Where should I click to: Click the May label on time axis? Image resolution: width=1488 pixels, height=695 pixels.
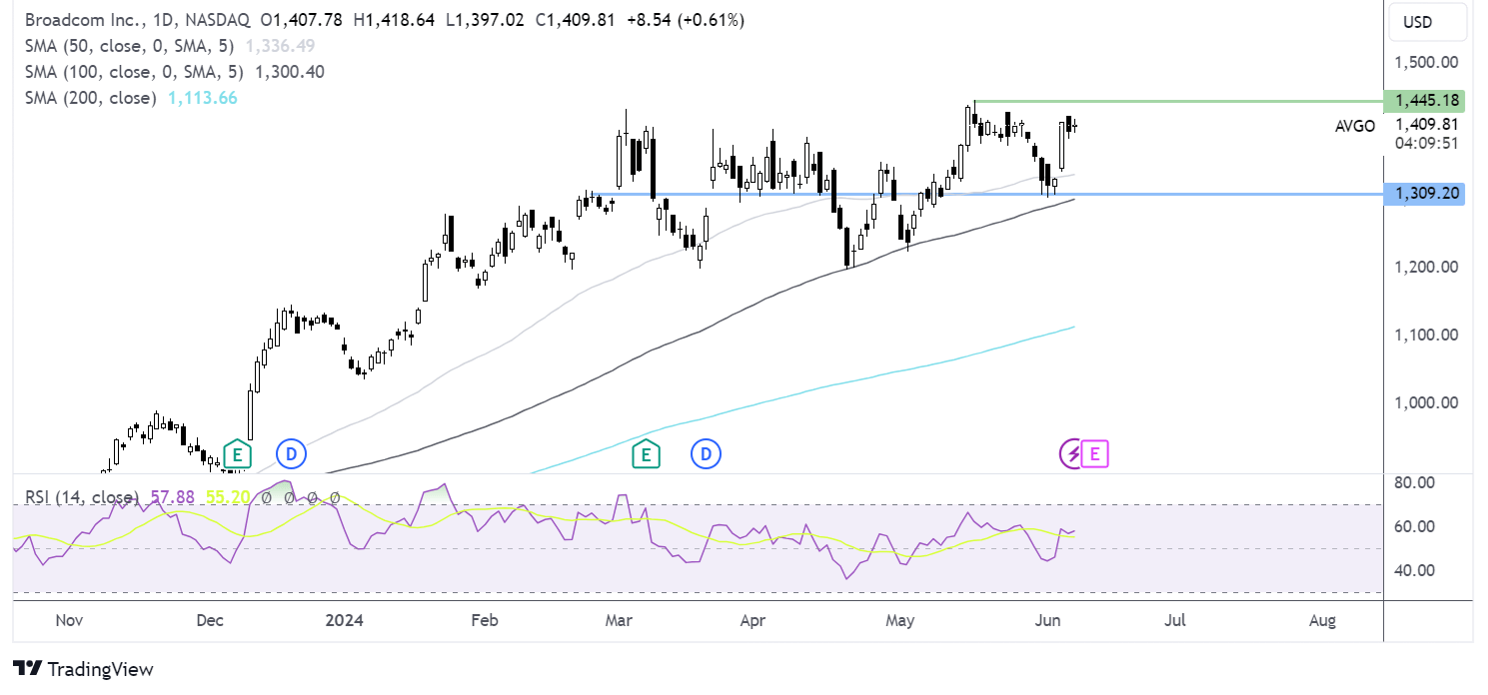900,620
